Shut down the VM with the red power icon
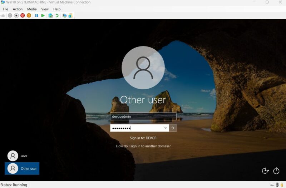 click(23, 16)
